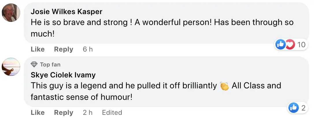Click Josie Wilkes Kasper's profile picture
315x118 pixels.
click(x=11, y=13)
